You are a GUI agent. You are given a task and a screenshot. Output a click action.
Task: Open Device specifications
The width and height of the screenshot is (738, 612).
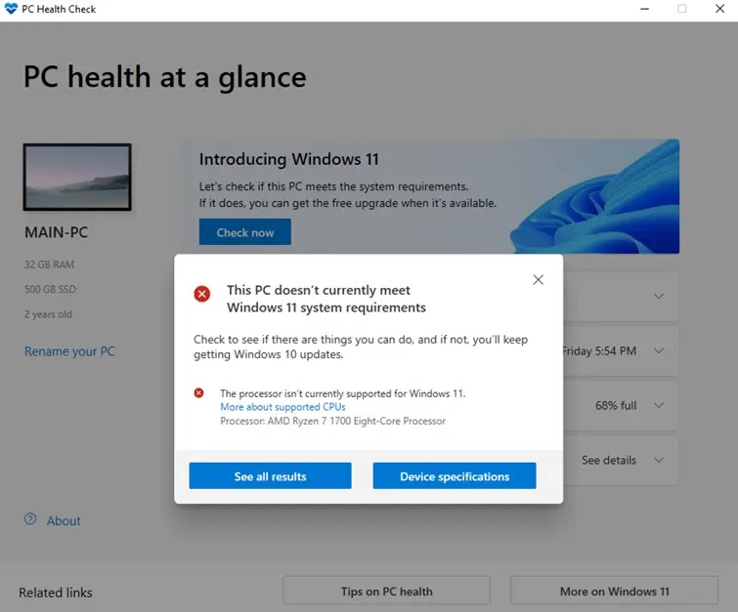pyautogui.click(x=455, y=475)
